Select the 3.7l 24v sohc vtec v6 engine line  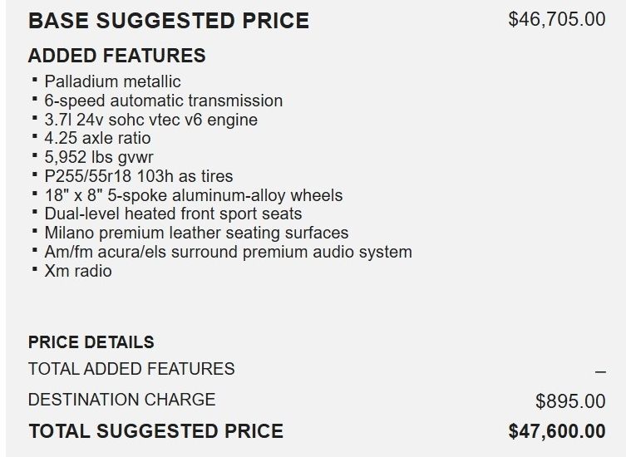[150, 120]
